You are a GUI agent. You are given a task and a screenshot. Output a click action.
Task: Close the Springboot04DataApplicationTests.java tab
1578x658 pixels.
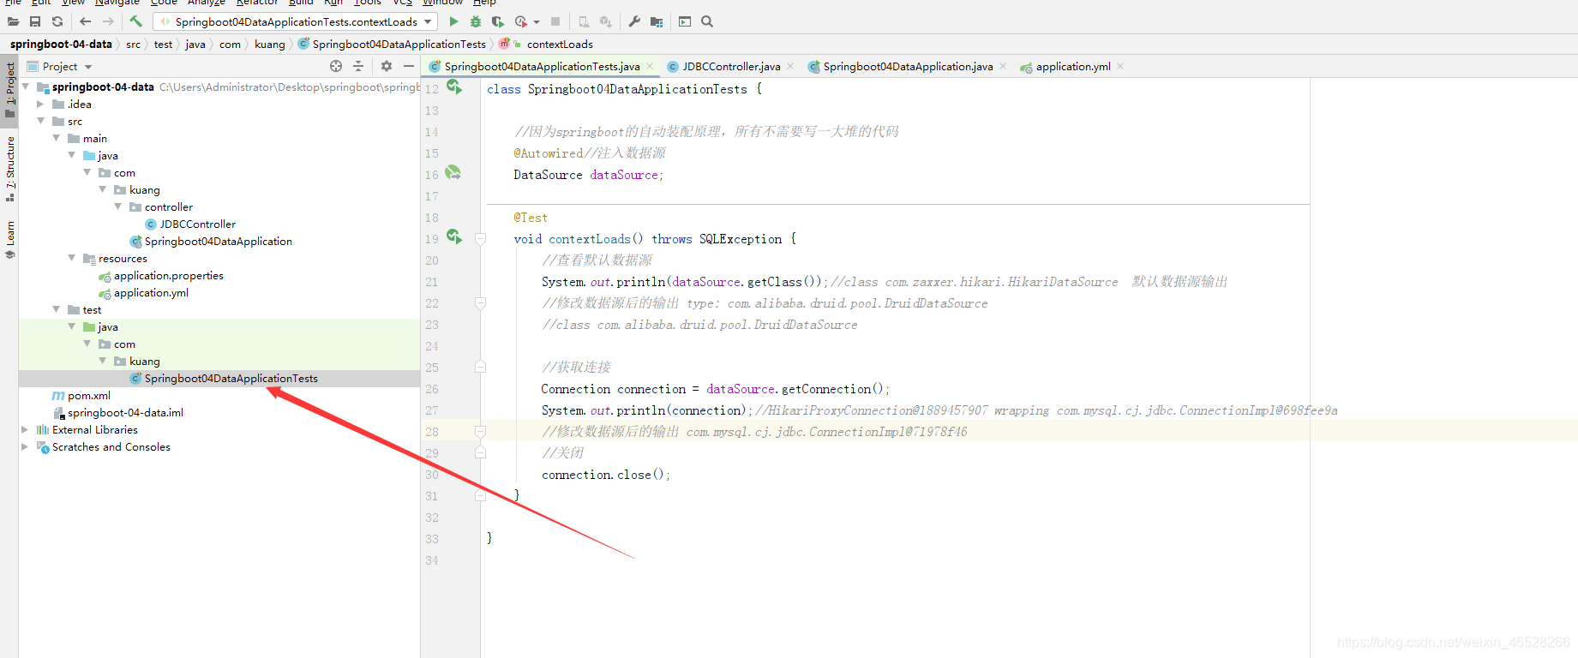click(650, 66)
